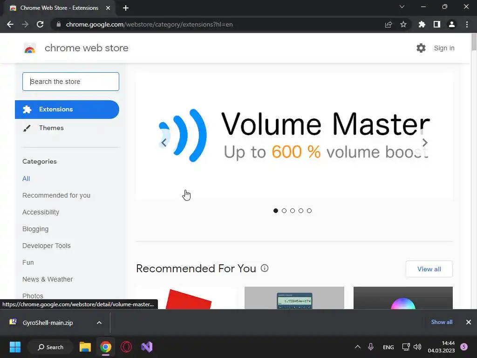Viewport: 477px width, 358px height.
Task: Open share this page icon
Action: tap(388, 24)
